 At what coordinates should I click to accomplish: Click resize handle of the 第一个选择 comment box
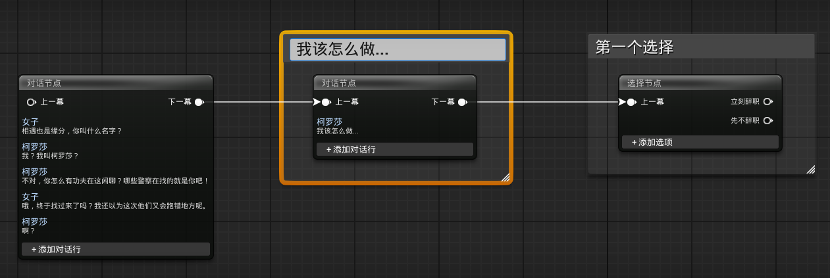[x=810, y=170]
